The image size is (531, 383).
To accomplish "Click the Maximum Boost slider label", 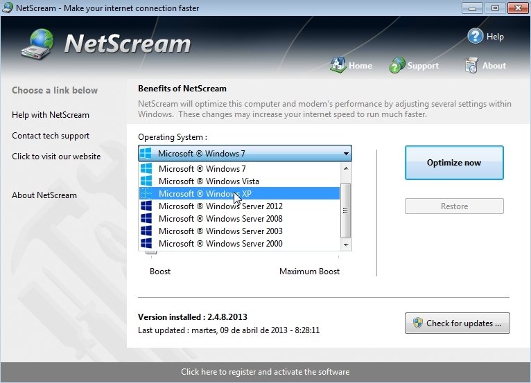I will tap(309, 271).
